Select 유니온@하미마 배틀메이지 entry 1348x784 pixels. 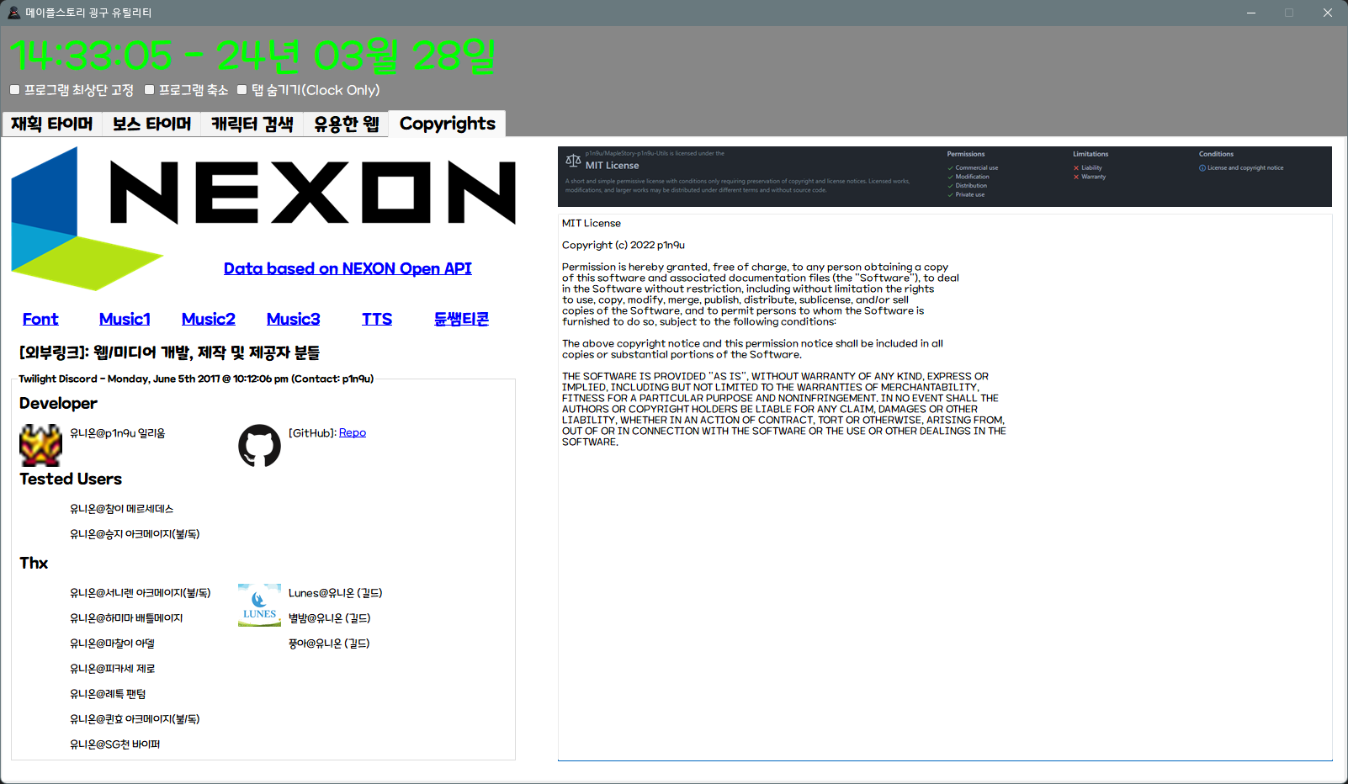pos(126,618)
